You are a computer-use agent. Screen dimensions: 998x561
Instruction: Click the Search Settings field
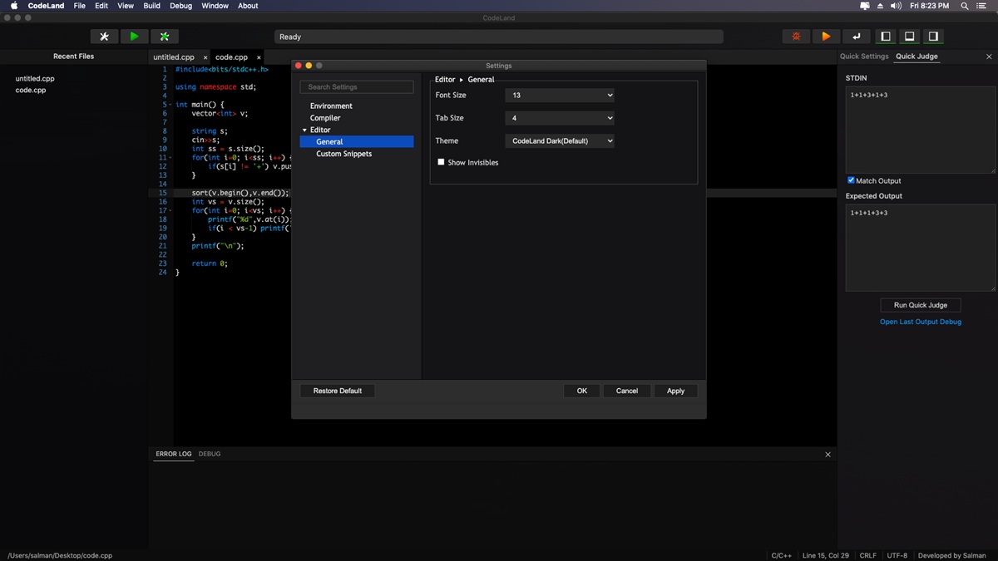pyautogui.click(x=357, y=87)
